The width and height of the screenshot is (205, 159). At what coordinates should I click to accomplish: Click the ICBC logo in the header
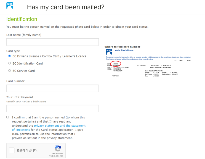coord(10,6)
